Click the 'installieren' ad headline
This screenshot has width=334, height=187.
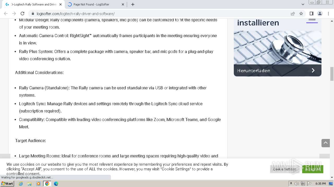click(258, 23)
